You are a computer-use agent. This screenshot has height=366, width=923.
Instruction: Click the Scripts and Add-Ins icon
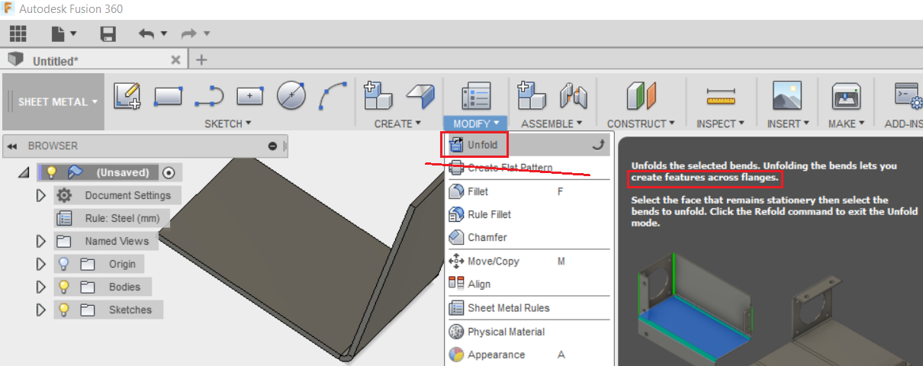pyautogui.click(x=908, y=96)
